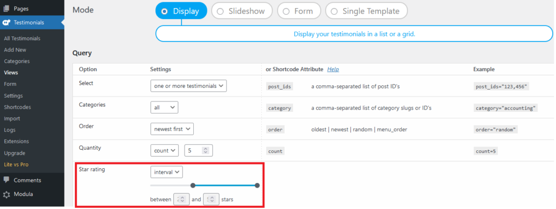This screenshot has width=556, height=209.
Task: Open the Star rating 'interval' dropdown
Action: [x=167, y=172]
